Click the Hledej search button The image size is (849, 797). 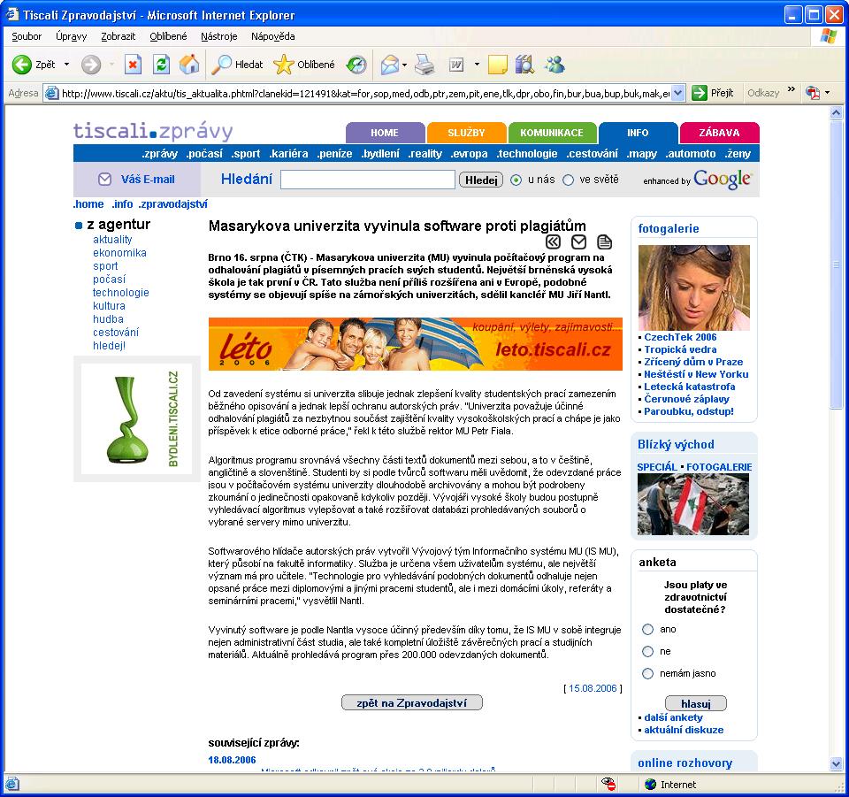pos(481,180)
